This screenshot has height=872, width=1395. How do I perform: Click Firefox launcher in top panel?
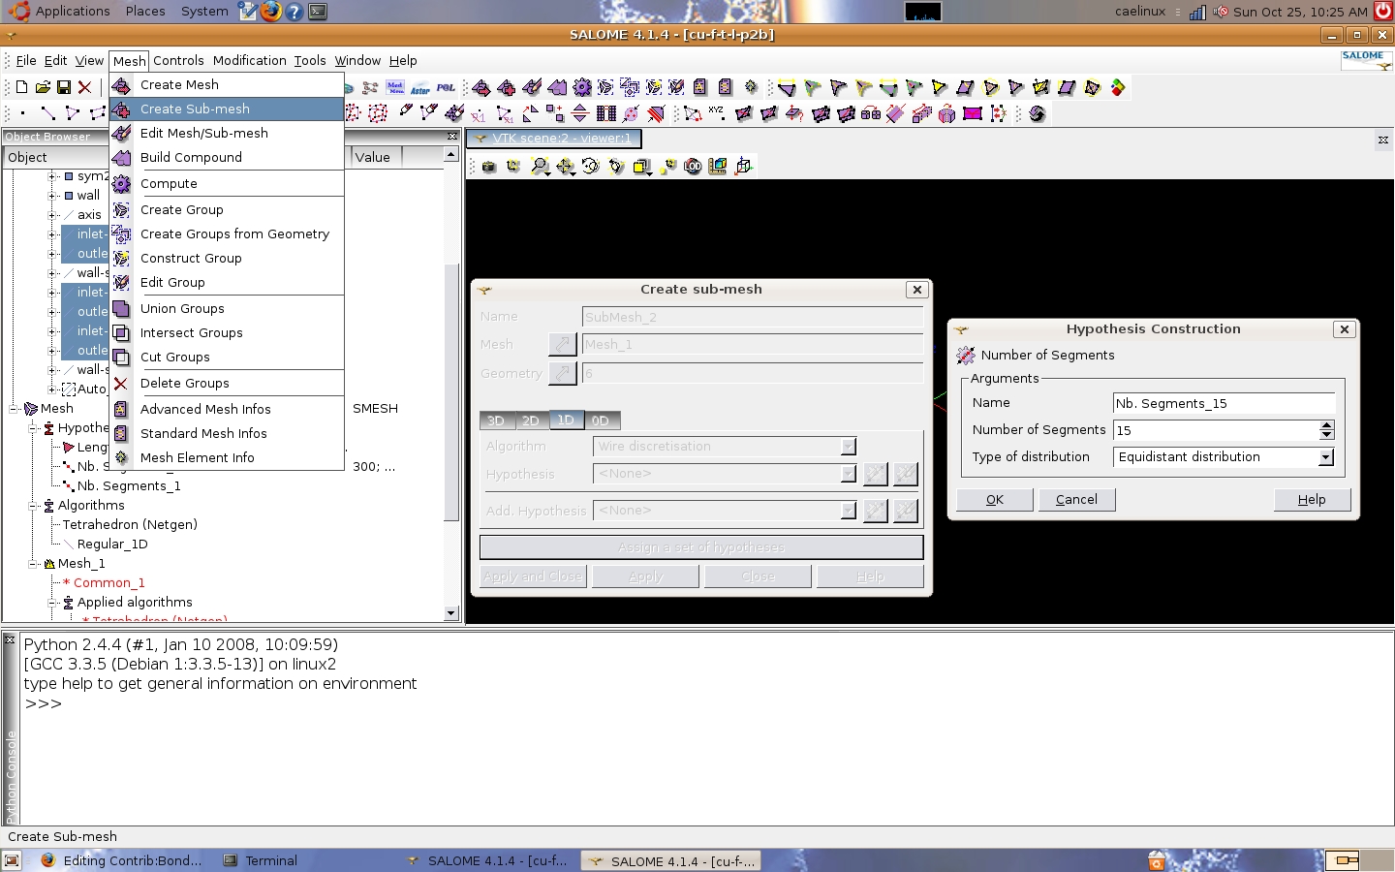[x=271, y=12]
